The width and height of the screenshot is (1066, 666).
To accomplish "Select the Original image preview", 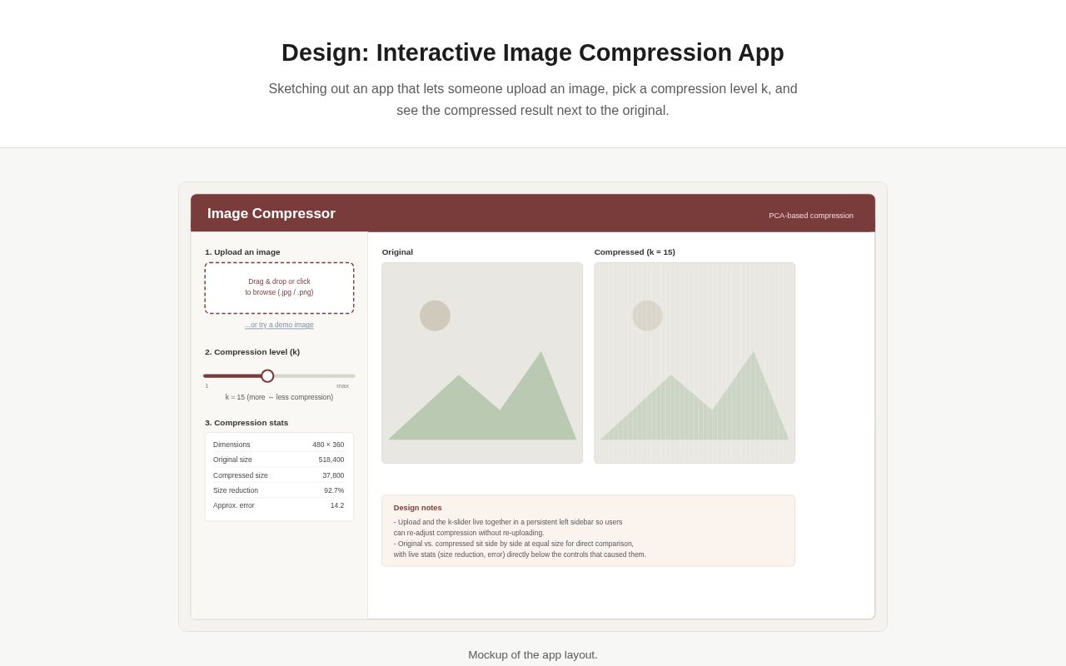I will [482, 363].
